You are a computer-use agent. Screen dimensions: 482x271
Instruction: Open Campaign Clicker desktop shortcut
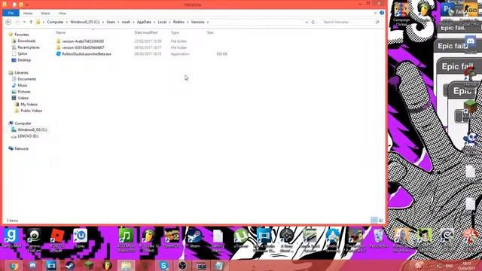pos(401,14)
